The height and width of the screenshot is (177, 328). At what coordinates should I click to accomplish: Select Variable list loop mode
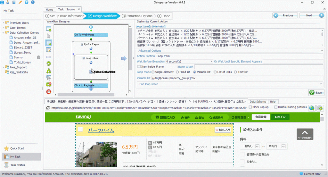tap(195, 72)
